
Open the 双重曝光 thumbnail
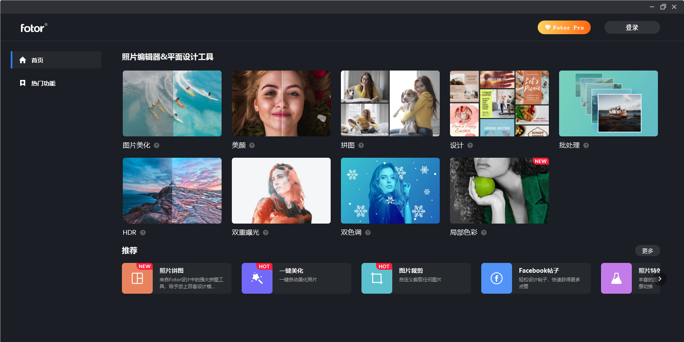(281, 191)
